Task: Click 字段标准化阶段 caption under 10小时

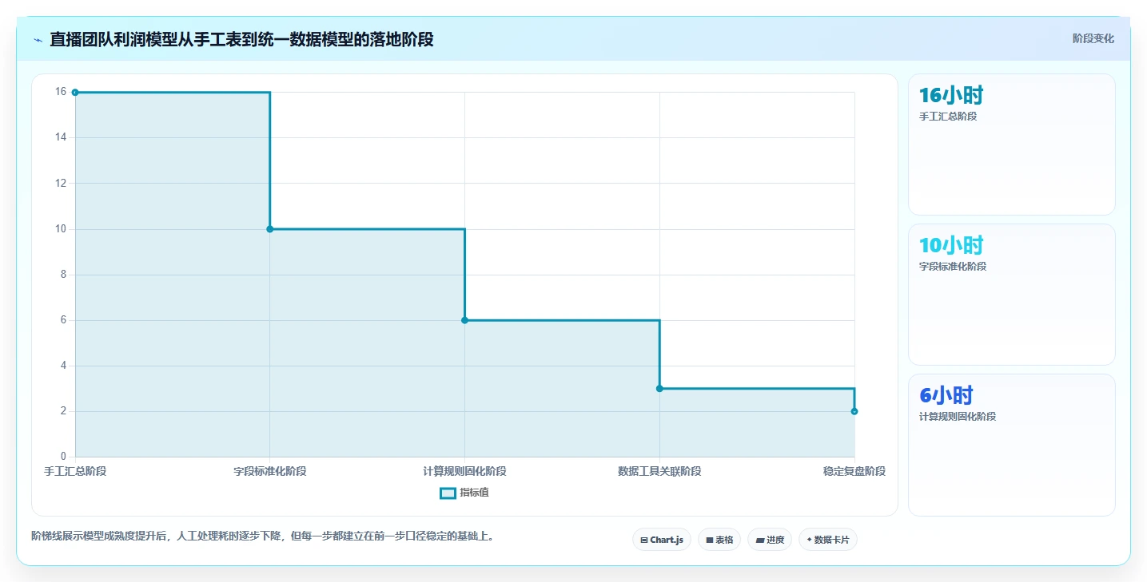Action: click(x=953, y=267)
